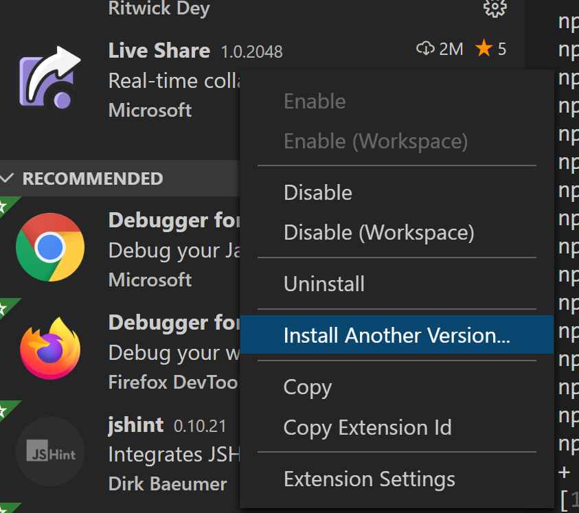The height and width of the screenshot is (513, 579).
Task: Click Microsoft publisher under Live Share
Action: (x=150, y=110)
